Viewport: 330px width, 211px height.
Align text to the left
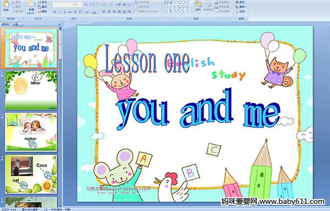(x=104, y=12)
